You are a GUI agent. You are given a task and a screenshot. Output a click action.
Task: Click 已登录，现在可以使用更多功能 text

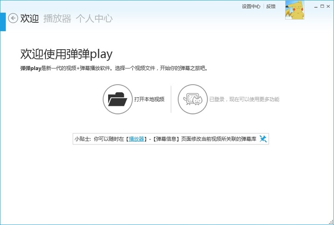(x=244, y=99)
